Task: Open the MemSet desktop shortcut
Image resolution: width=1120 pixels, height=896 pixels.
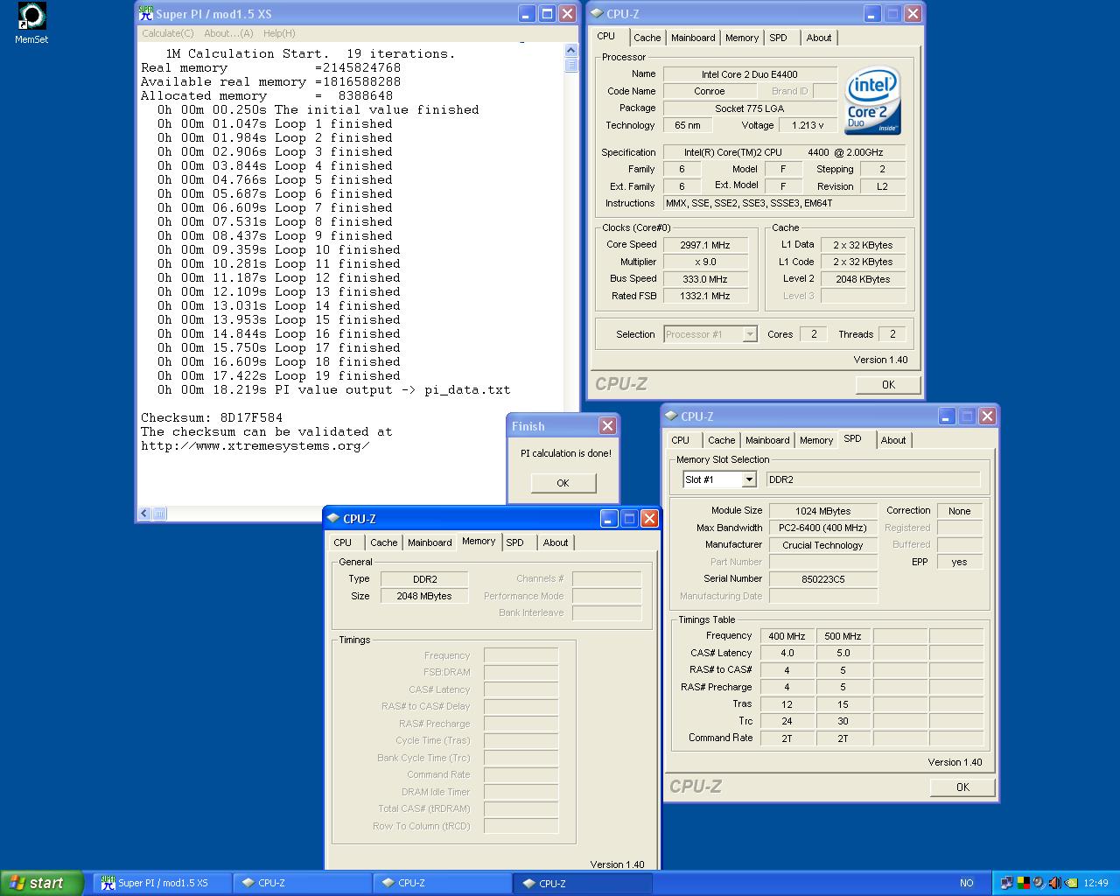Action: [31, 23]
